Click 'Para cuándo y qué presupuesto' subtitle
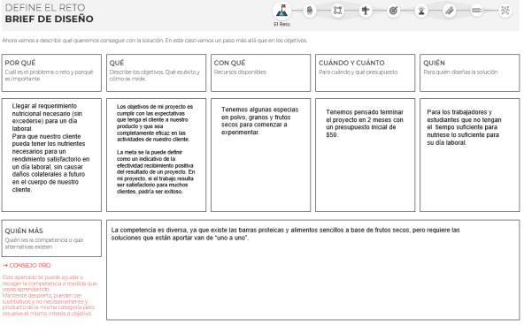Image resolution: width=524 pixels, height=326 pixels. coord(358,72)
